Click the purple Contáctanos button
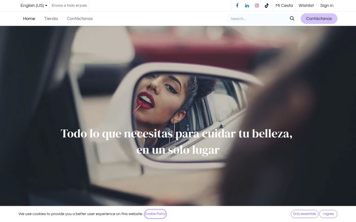The image size is (356, 222). click(x=319, y=19)
